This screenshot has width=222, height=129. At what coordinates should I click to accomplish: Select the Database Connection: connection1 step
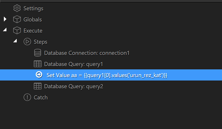click(x=87, y=53)
